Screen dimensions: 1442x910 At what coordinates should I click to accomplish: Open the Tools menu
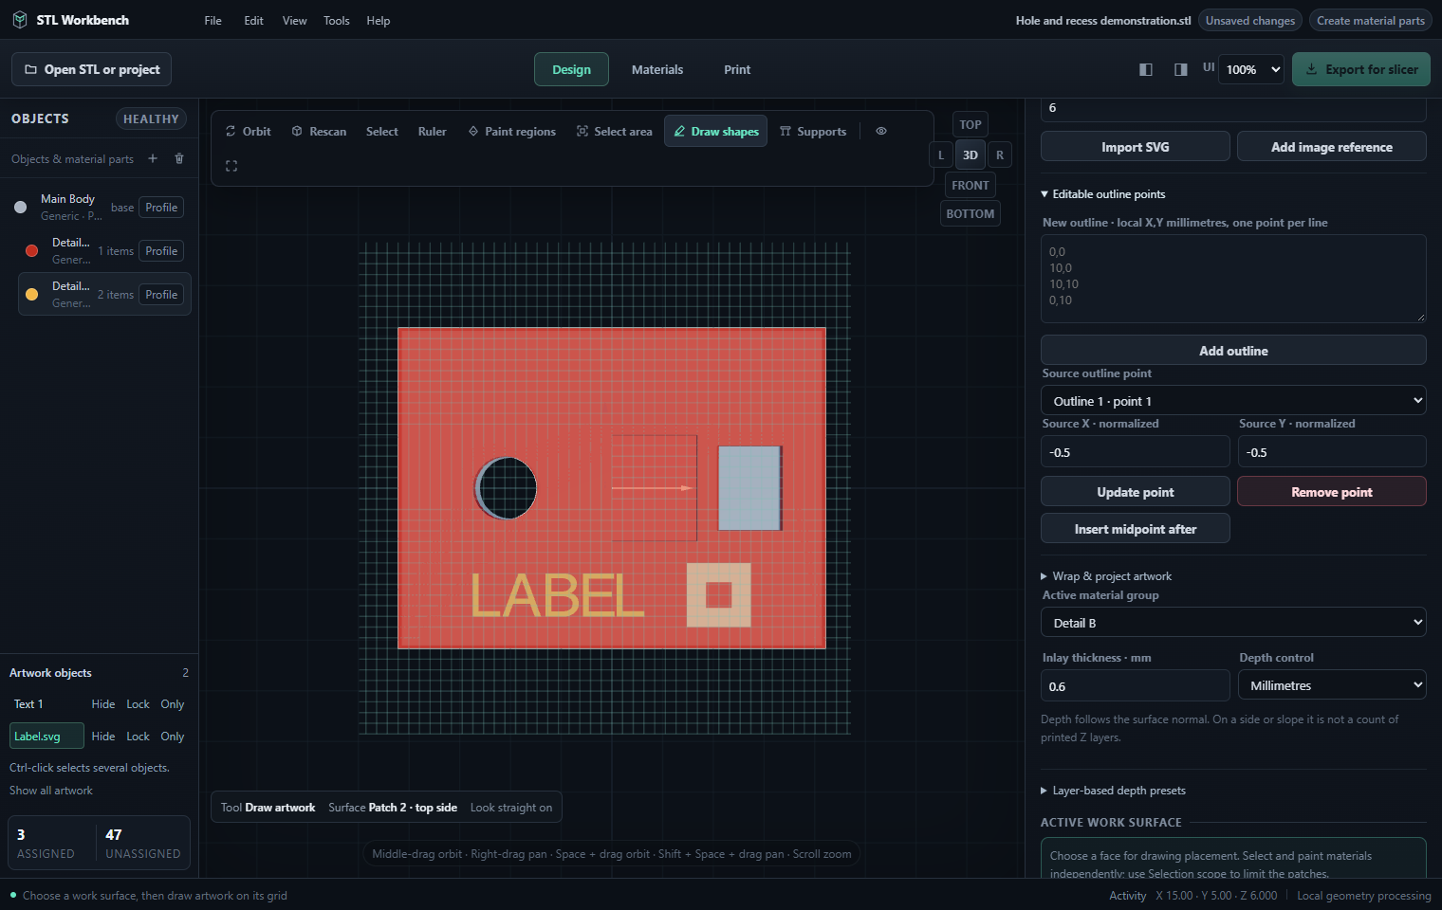coord(337,21)
